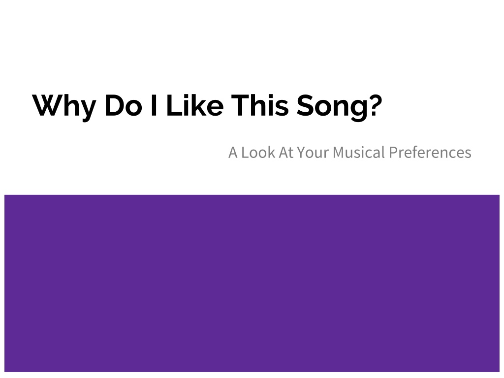Click the capital 'S' in 'Song'

click(305, 105)
